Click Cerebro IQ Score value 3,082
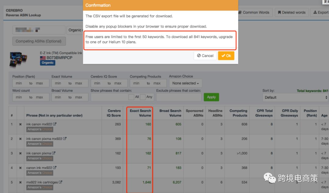The height and width of the screenshot is (193, 329). 116,182
